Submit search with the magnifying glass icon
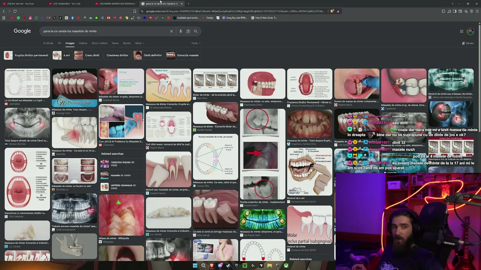This screenshot has height=270, width=481. [196, 31]
